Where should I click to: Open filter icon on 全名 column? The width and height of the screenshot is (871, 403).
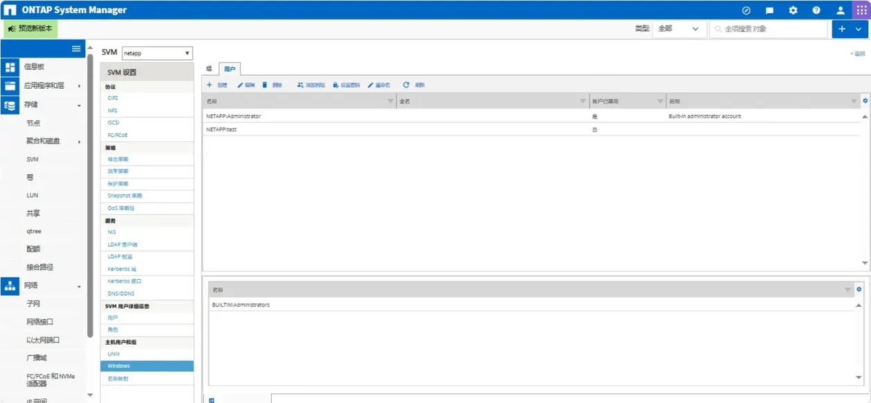pos(583,101)
